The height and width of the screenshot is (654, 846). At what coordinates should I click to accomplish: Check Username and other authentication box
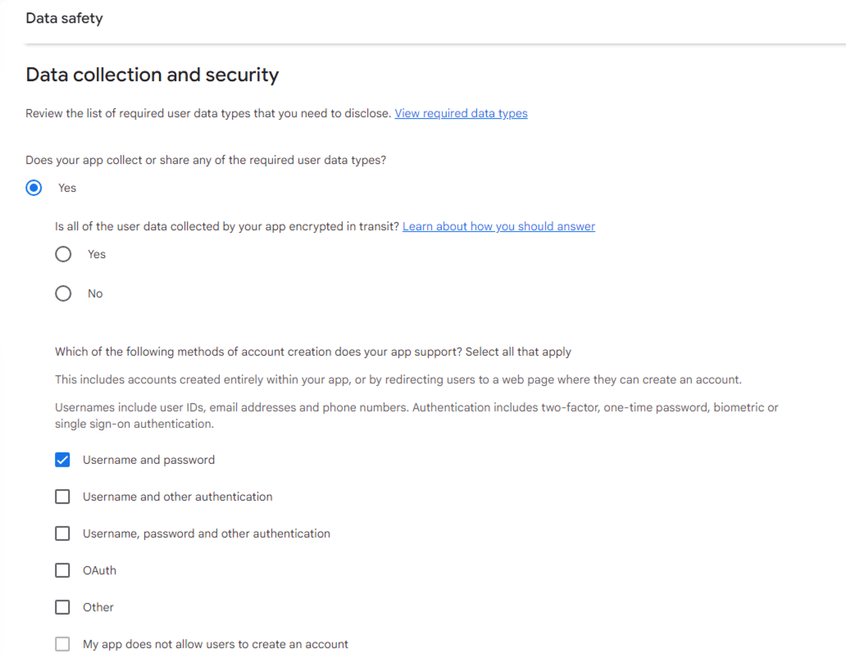click(62, 497)
